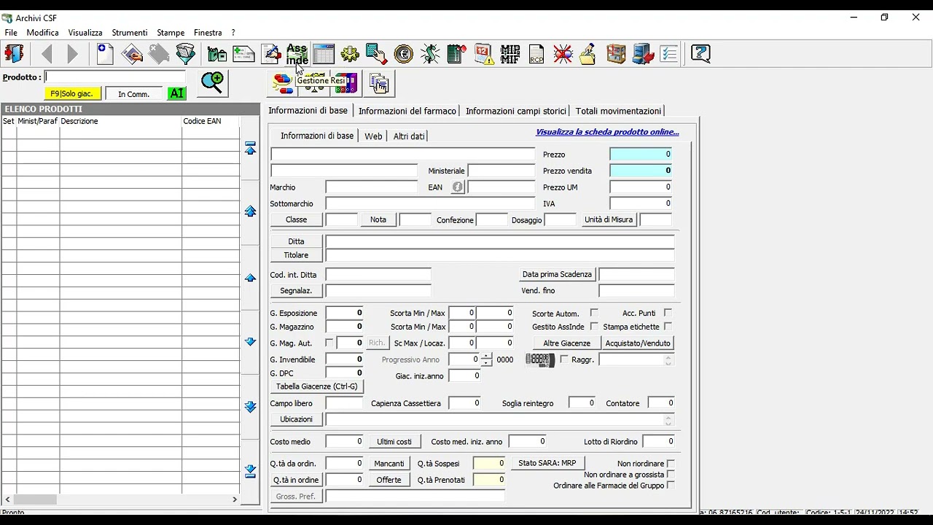Switch to Informazioni del farmaco tab
Screen dimensions: 933x525
(x=407, y=111)
